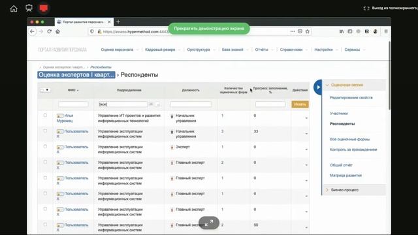Click the Должность column header

[191, 90]
